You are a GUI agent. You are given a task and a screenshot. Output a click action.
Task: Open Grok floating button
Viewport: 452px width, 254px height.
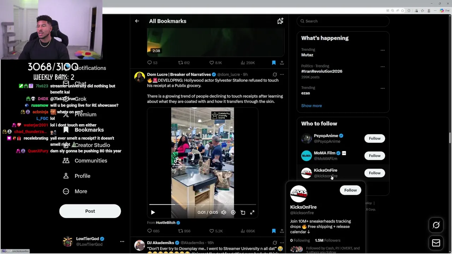[436, 225]
